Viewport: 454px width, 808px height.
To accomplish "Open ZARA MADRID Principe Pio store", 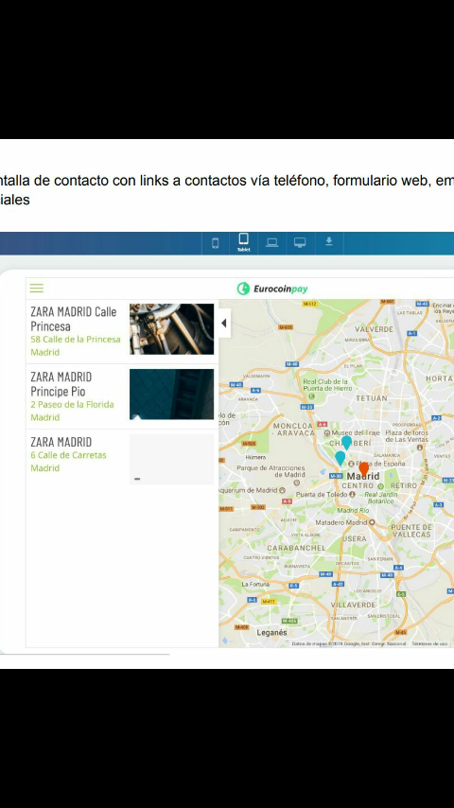I will pyautogui.click(x=61, y=384).
